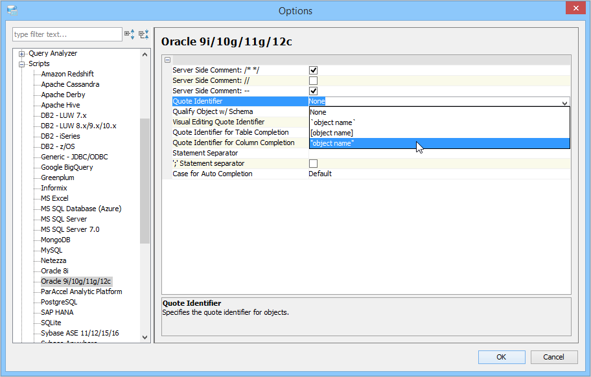Toggle Server Side Comment /* */ checkbox
This screenshot has width=591, height=377.
coord(313,70)
